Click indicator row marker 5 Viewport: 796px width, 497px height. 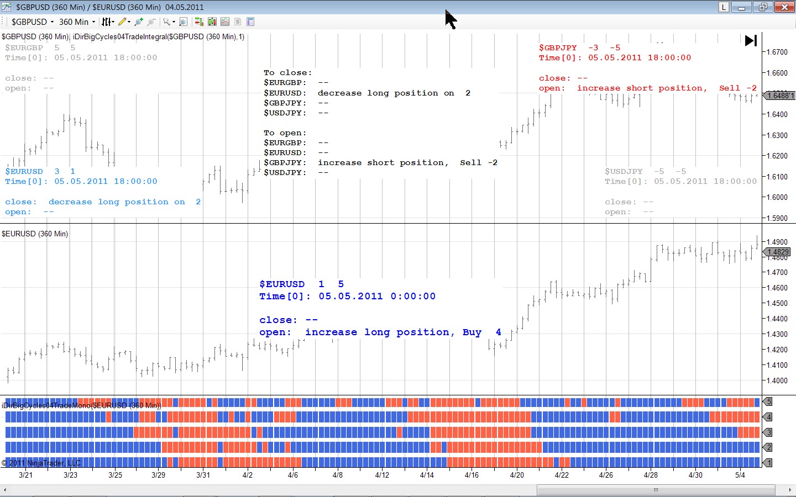click(768, 401)
